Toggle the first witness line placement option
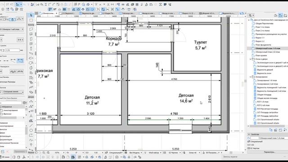 pyautogui.click(x=13, y=72)
